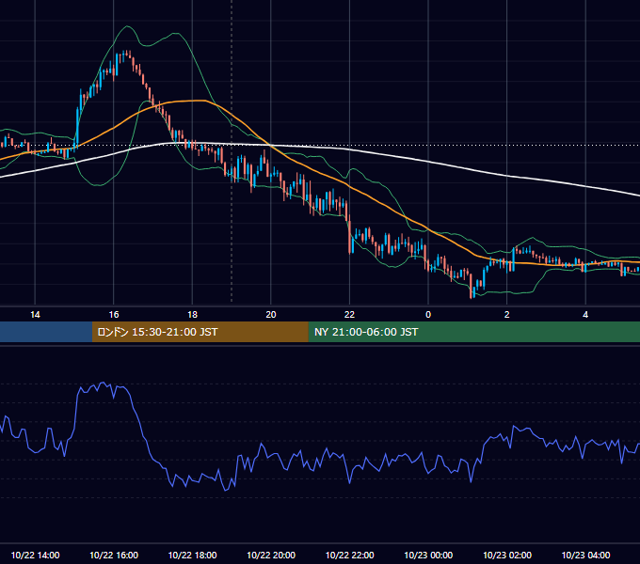Click the 10/23 04:00 date label
This screenshot has height=564, width=640.
[585, 555]
